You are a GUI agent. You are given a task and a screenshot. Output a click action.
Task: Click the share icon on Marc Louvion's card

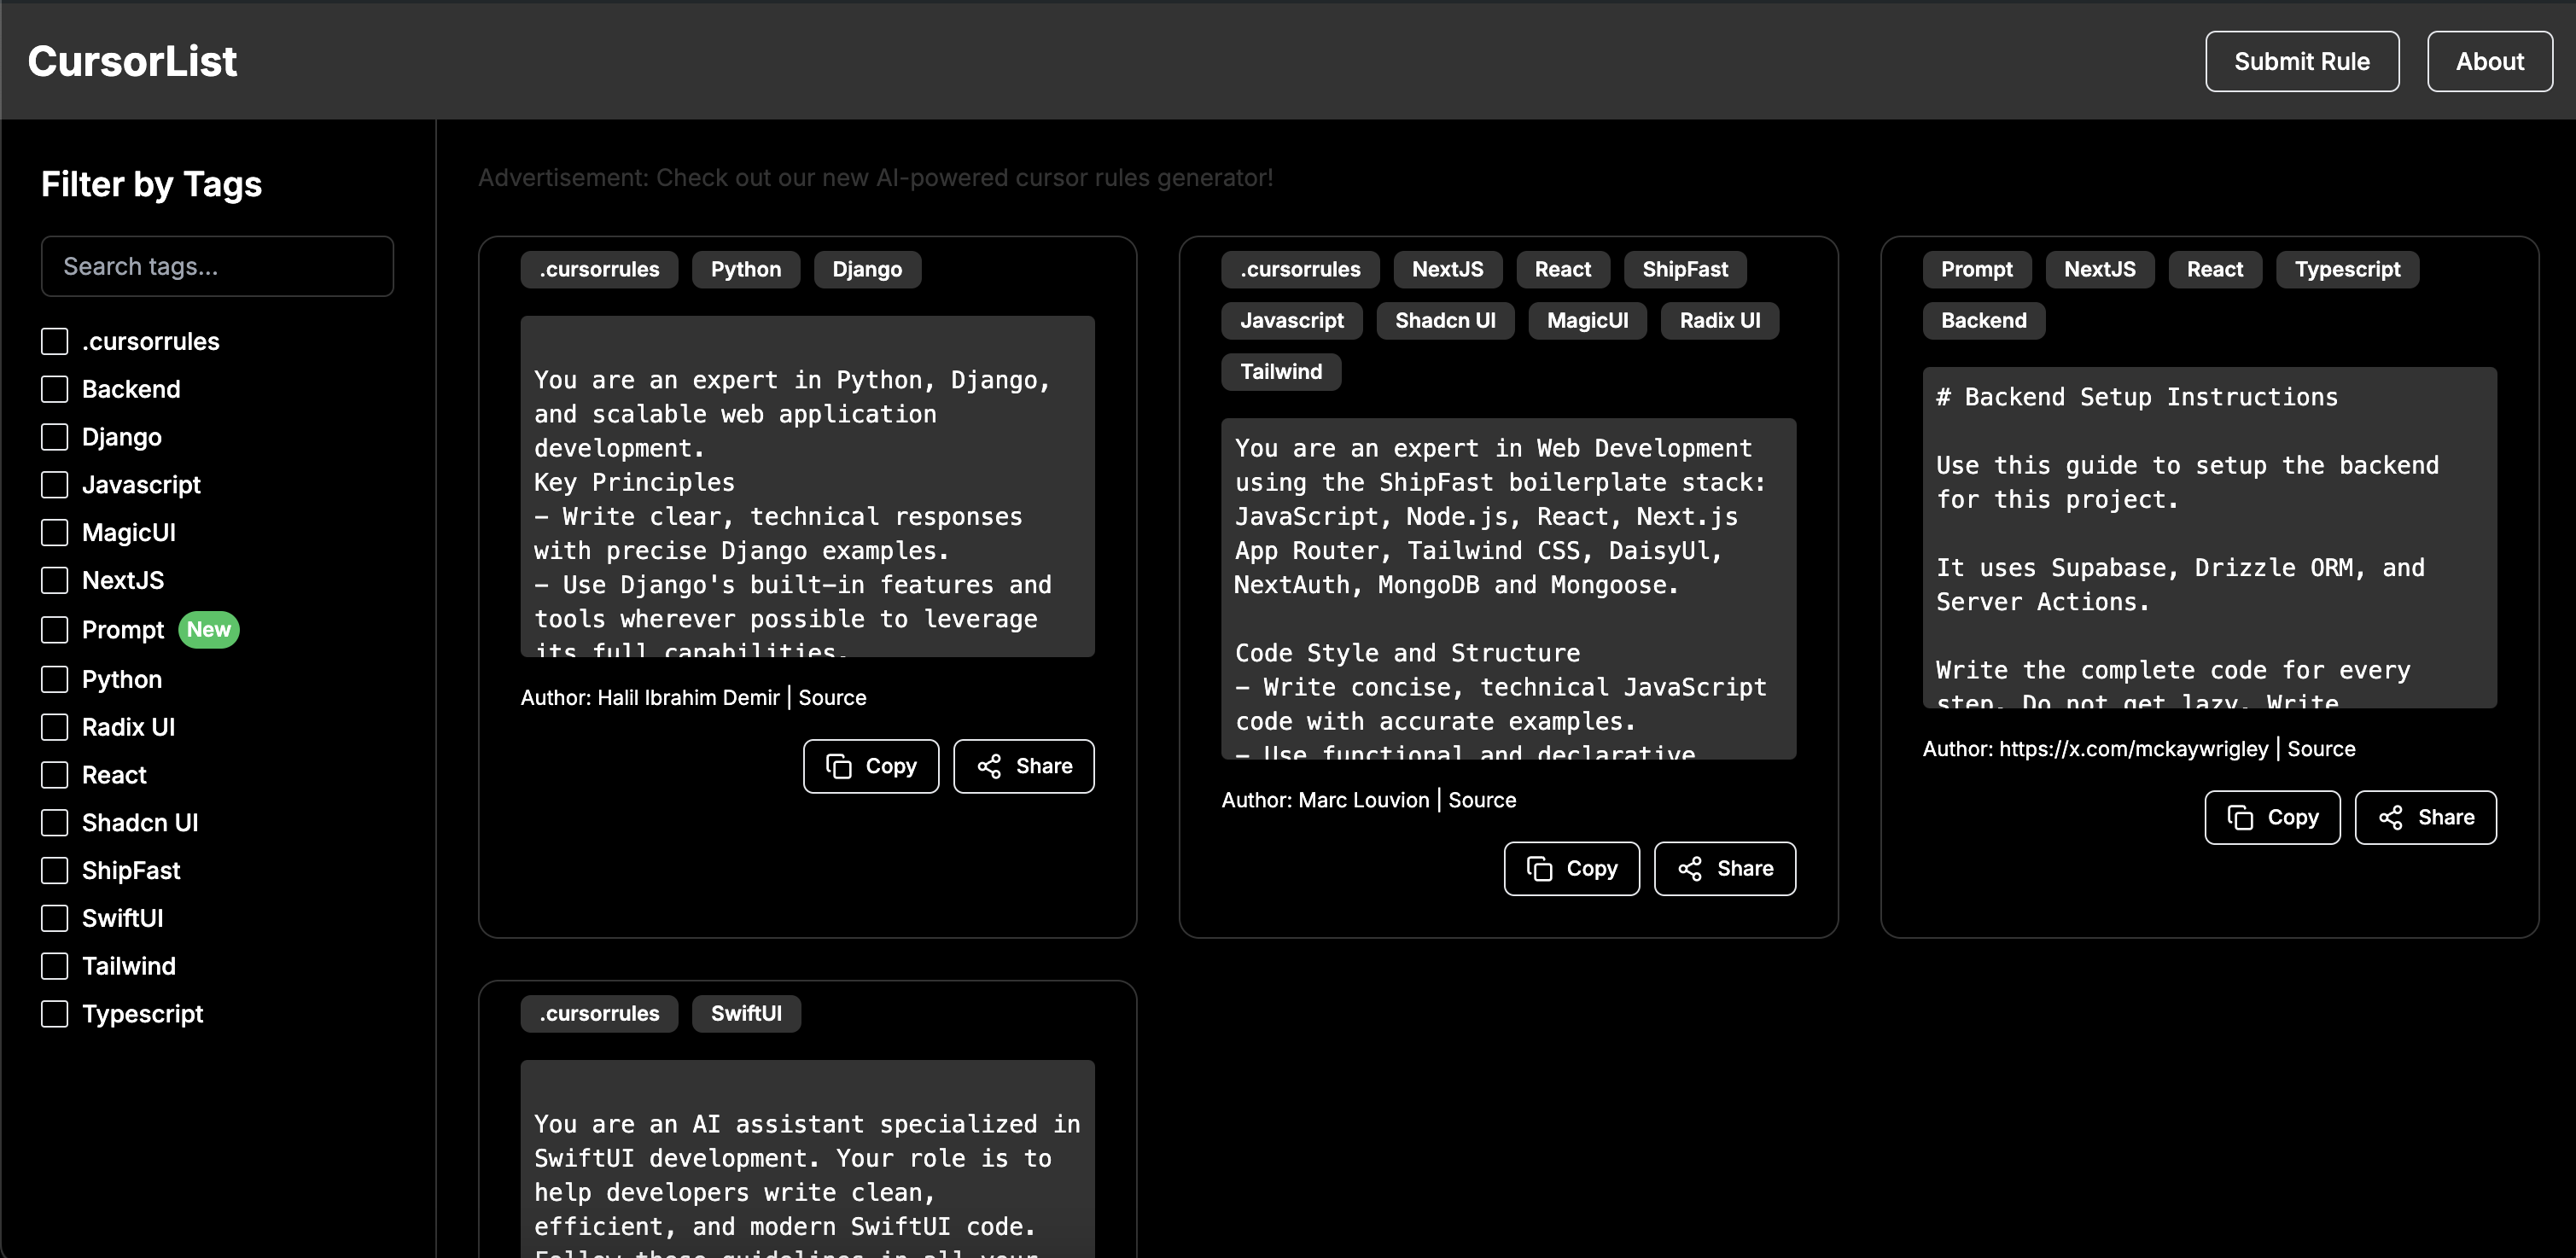[x=1690, y=868]
